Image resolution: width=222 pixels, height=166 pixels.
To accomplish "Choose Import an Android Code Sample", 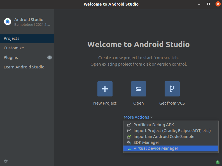I will 171,137.
